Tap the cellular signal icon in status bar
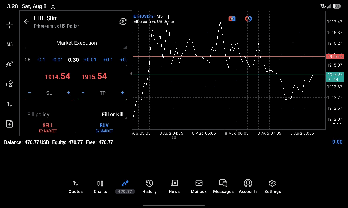This screenshot has height=208, width=348. pyautogui.click(x=329, y=6)
